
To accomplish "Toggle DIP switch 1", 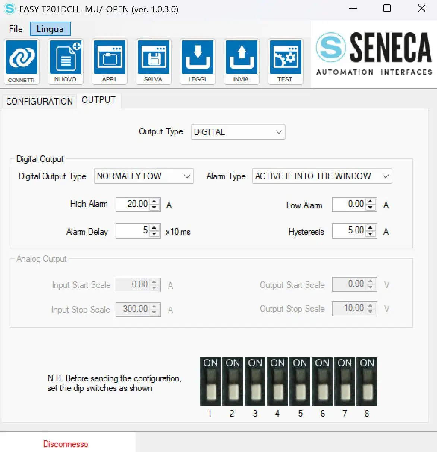I will pyautogui.click(x=210, y=382).
